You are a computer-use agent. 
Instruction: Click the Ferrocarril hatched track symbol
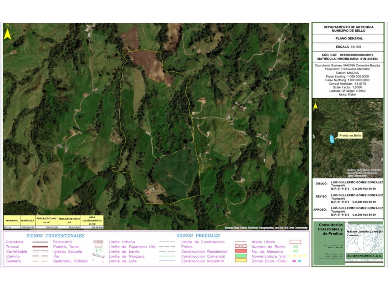pos(98,242)
